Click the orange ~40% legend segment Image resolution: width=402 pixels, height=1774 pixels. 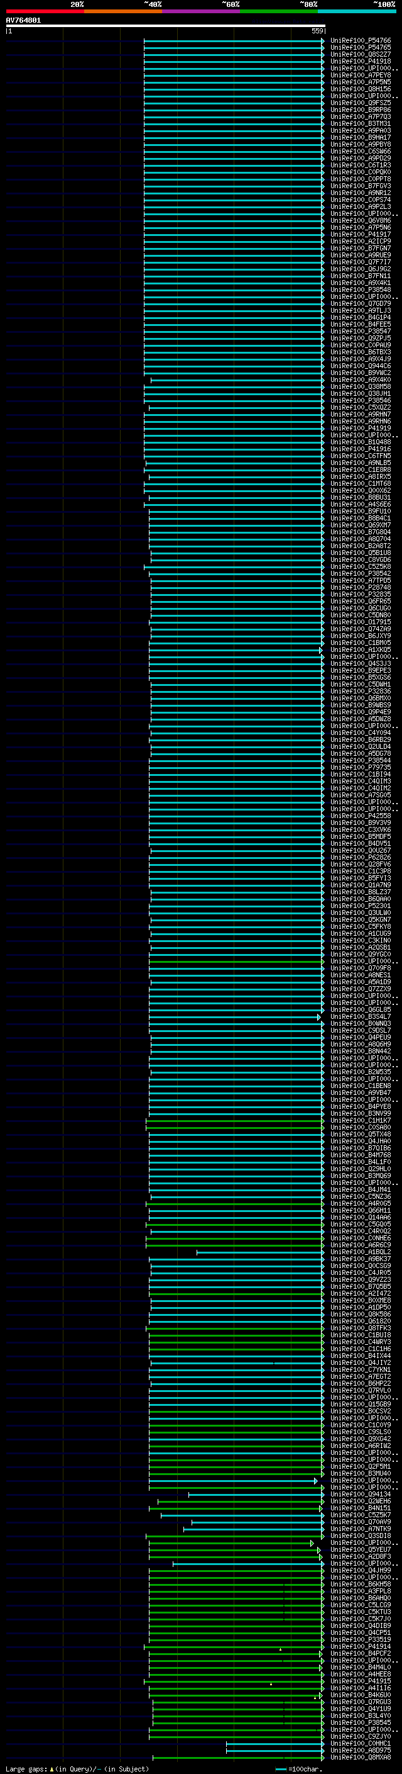[123, 11]
